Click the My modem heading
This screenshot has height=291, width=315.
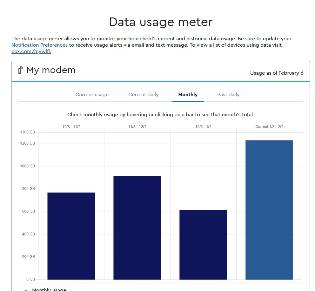tap(51, 70)
